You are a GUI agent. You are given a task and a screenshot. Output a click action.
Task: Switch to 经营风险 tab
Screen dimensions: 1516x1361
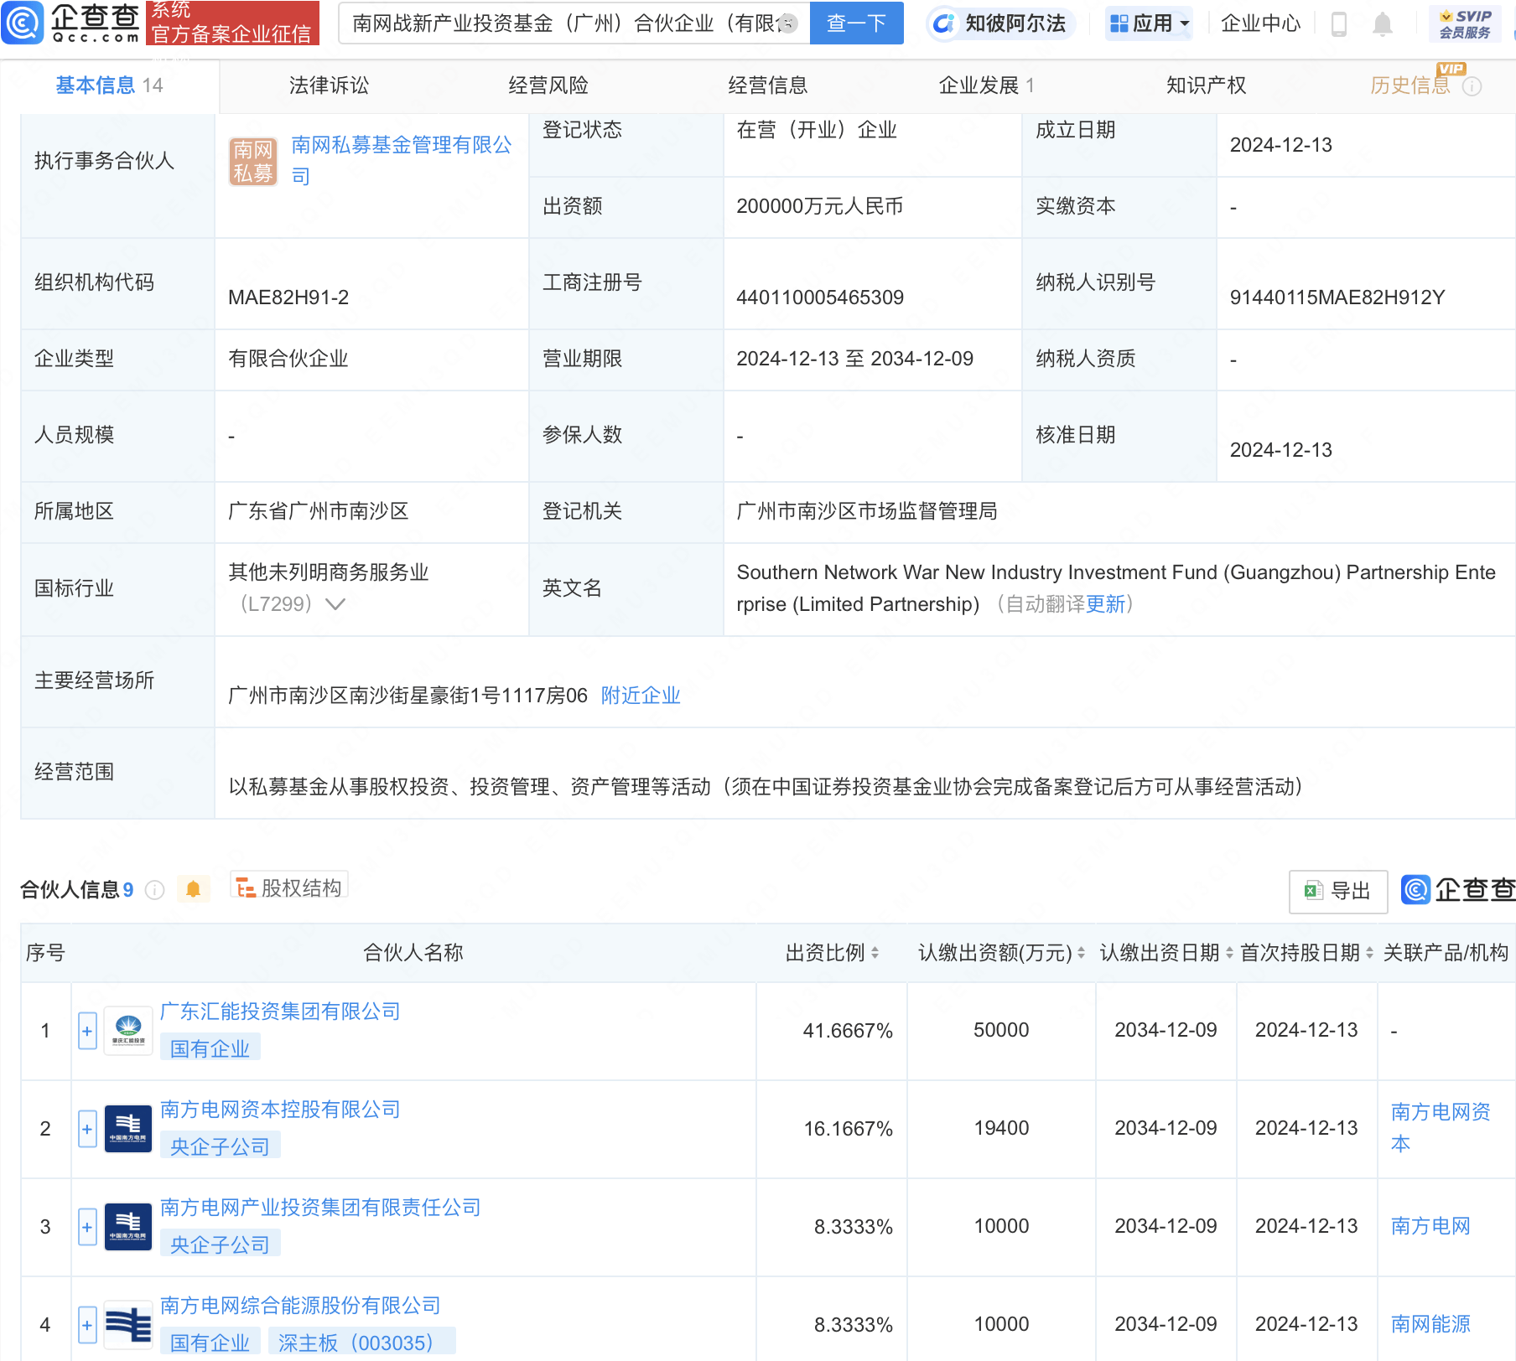pyautogui.click(x=548, y=85)
